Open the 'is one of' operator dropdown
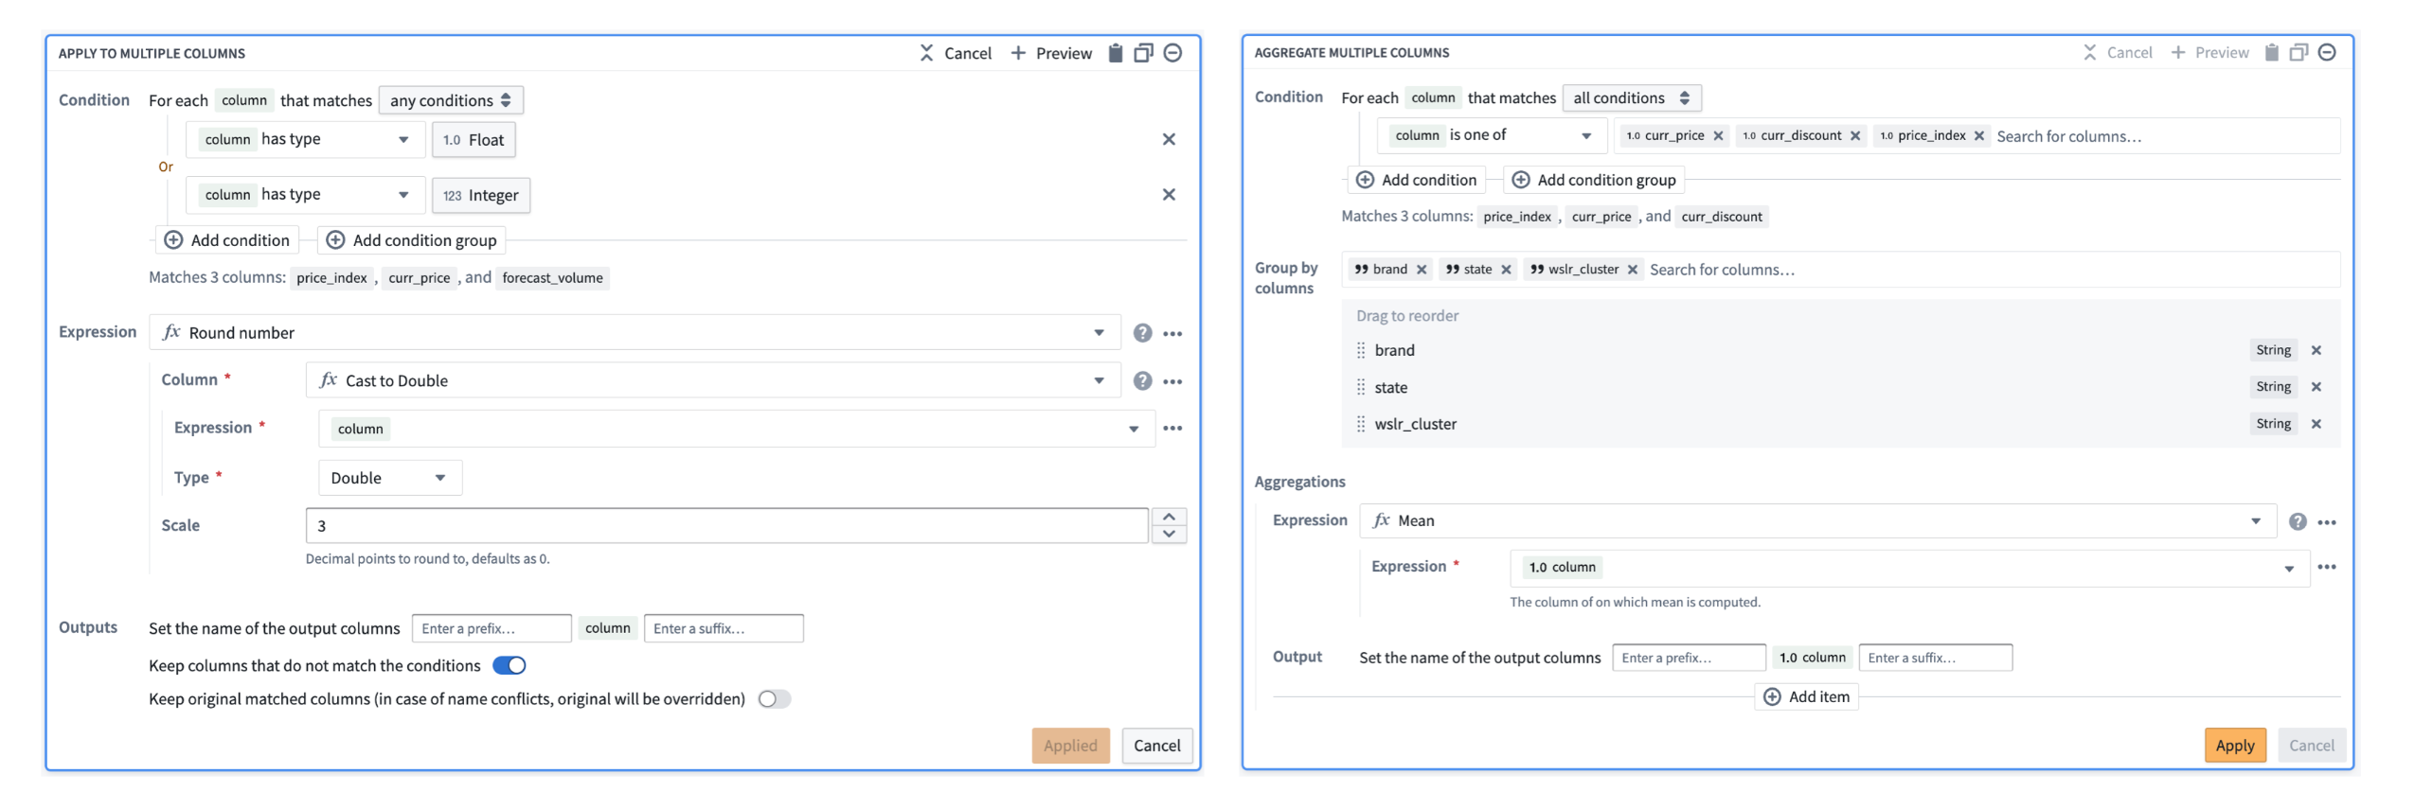The width and height of the screenshot is (2415, 809). [x=1493, y=135]
